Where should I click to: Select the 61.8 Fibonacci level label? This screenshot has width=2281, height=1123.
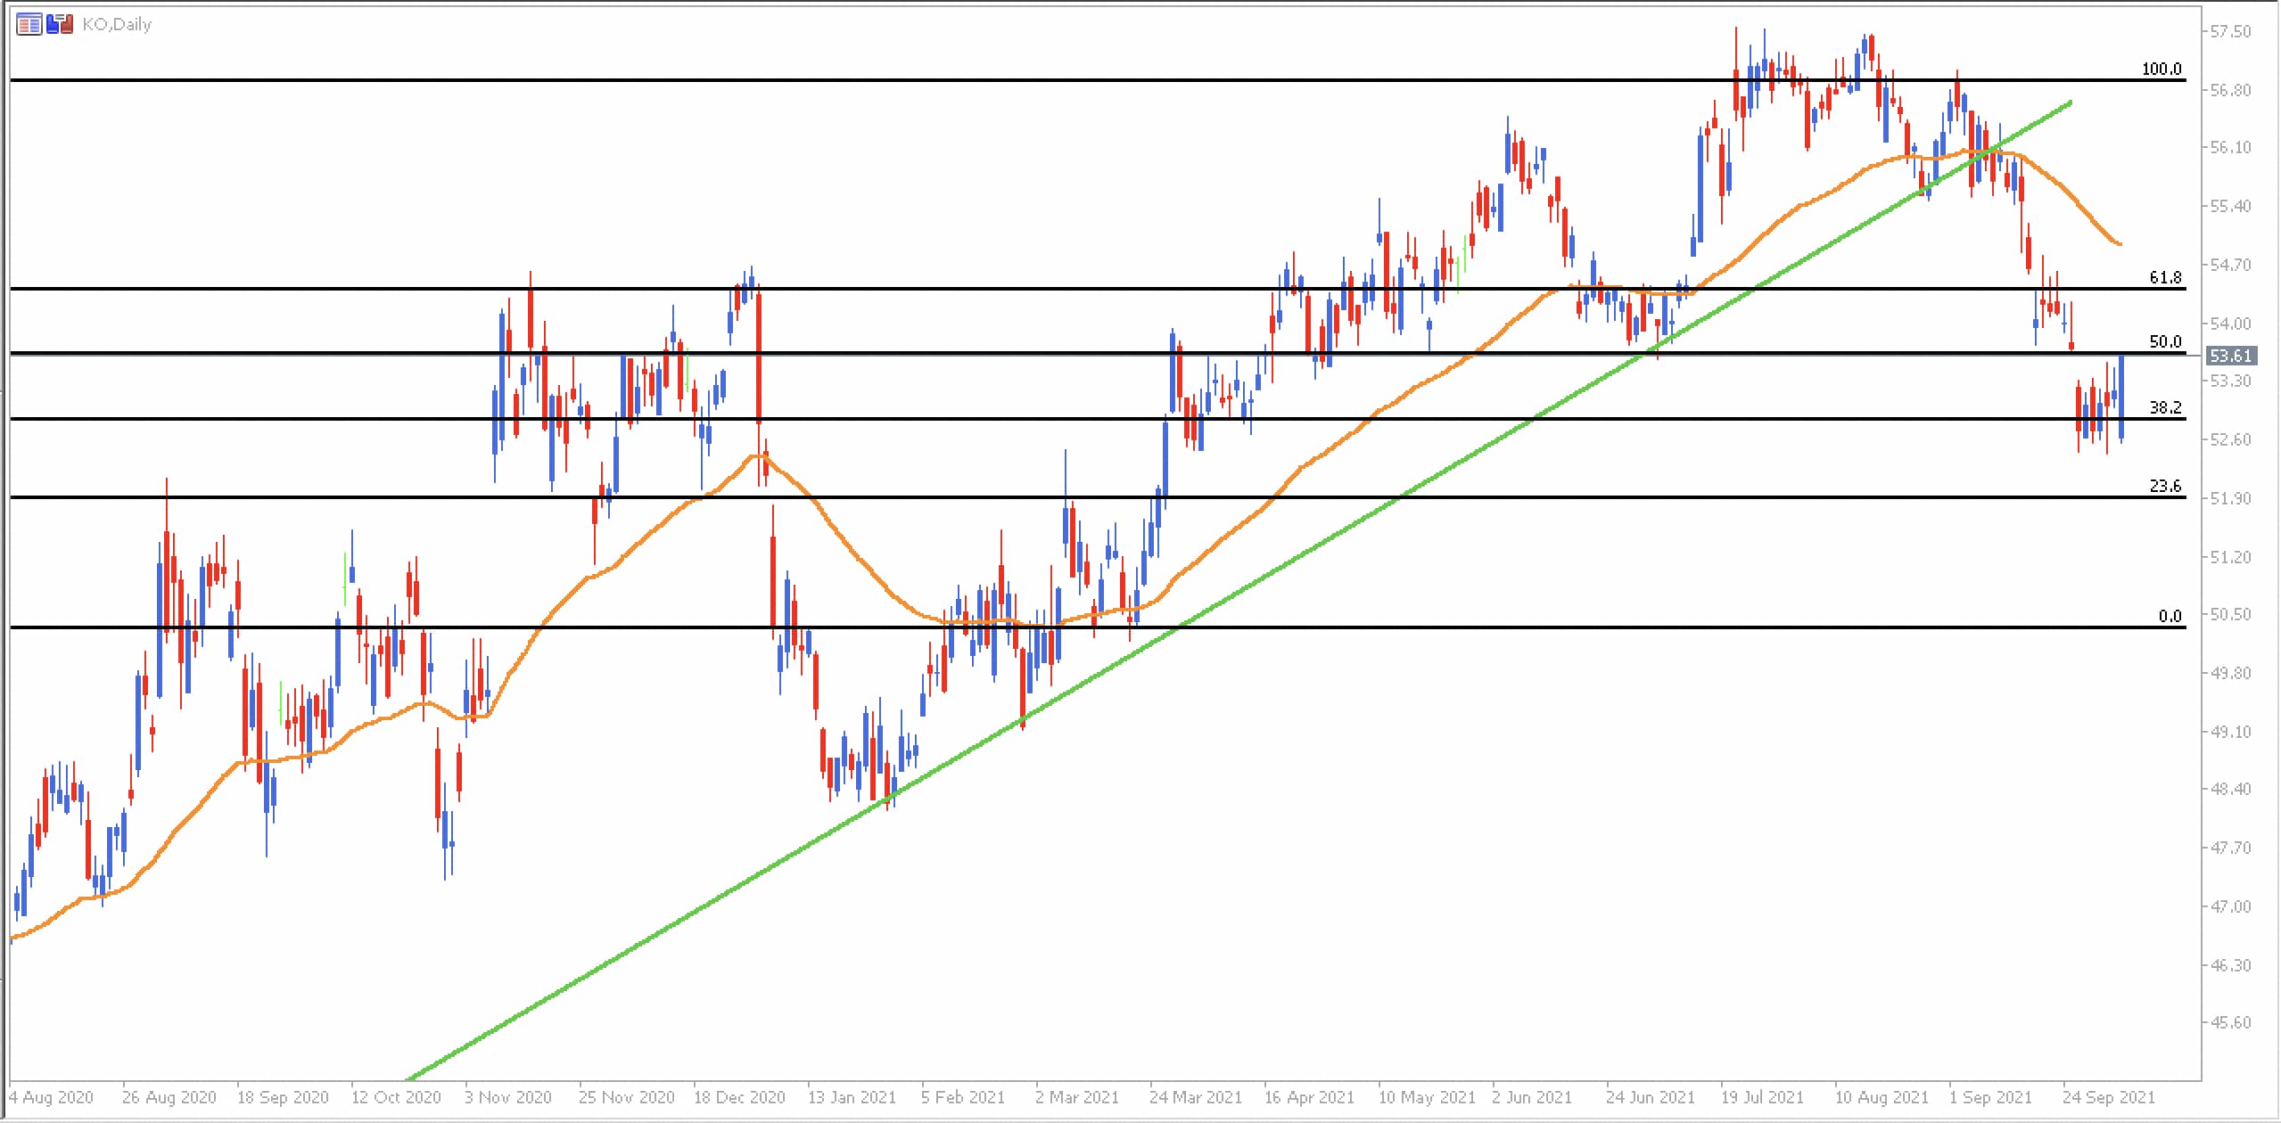2165,277
